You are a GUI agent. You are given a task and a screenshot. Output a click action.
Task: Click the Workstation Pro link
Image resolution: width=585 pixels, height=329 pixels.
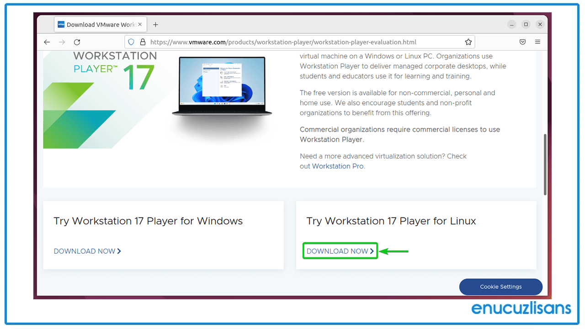tap(338, 166)
